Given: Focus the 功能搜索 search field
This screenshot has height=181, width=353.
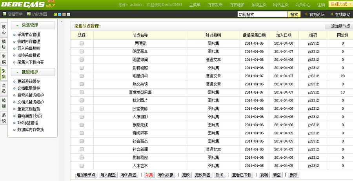Looking at the screenshot, I should tap(262, 14).
